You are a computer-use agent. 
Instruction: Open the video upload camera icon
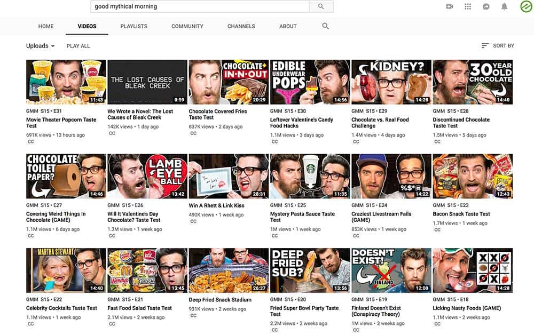[x=450, y=6]
